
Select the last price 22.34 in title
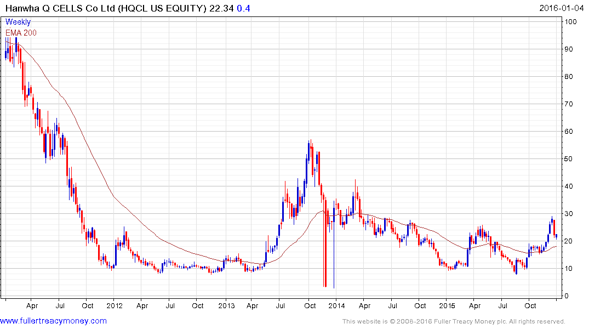(221, 8)
